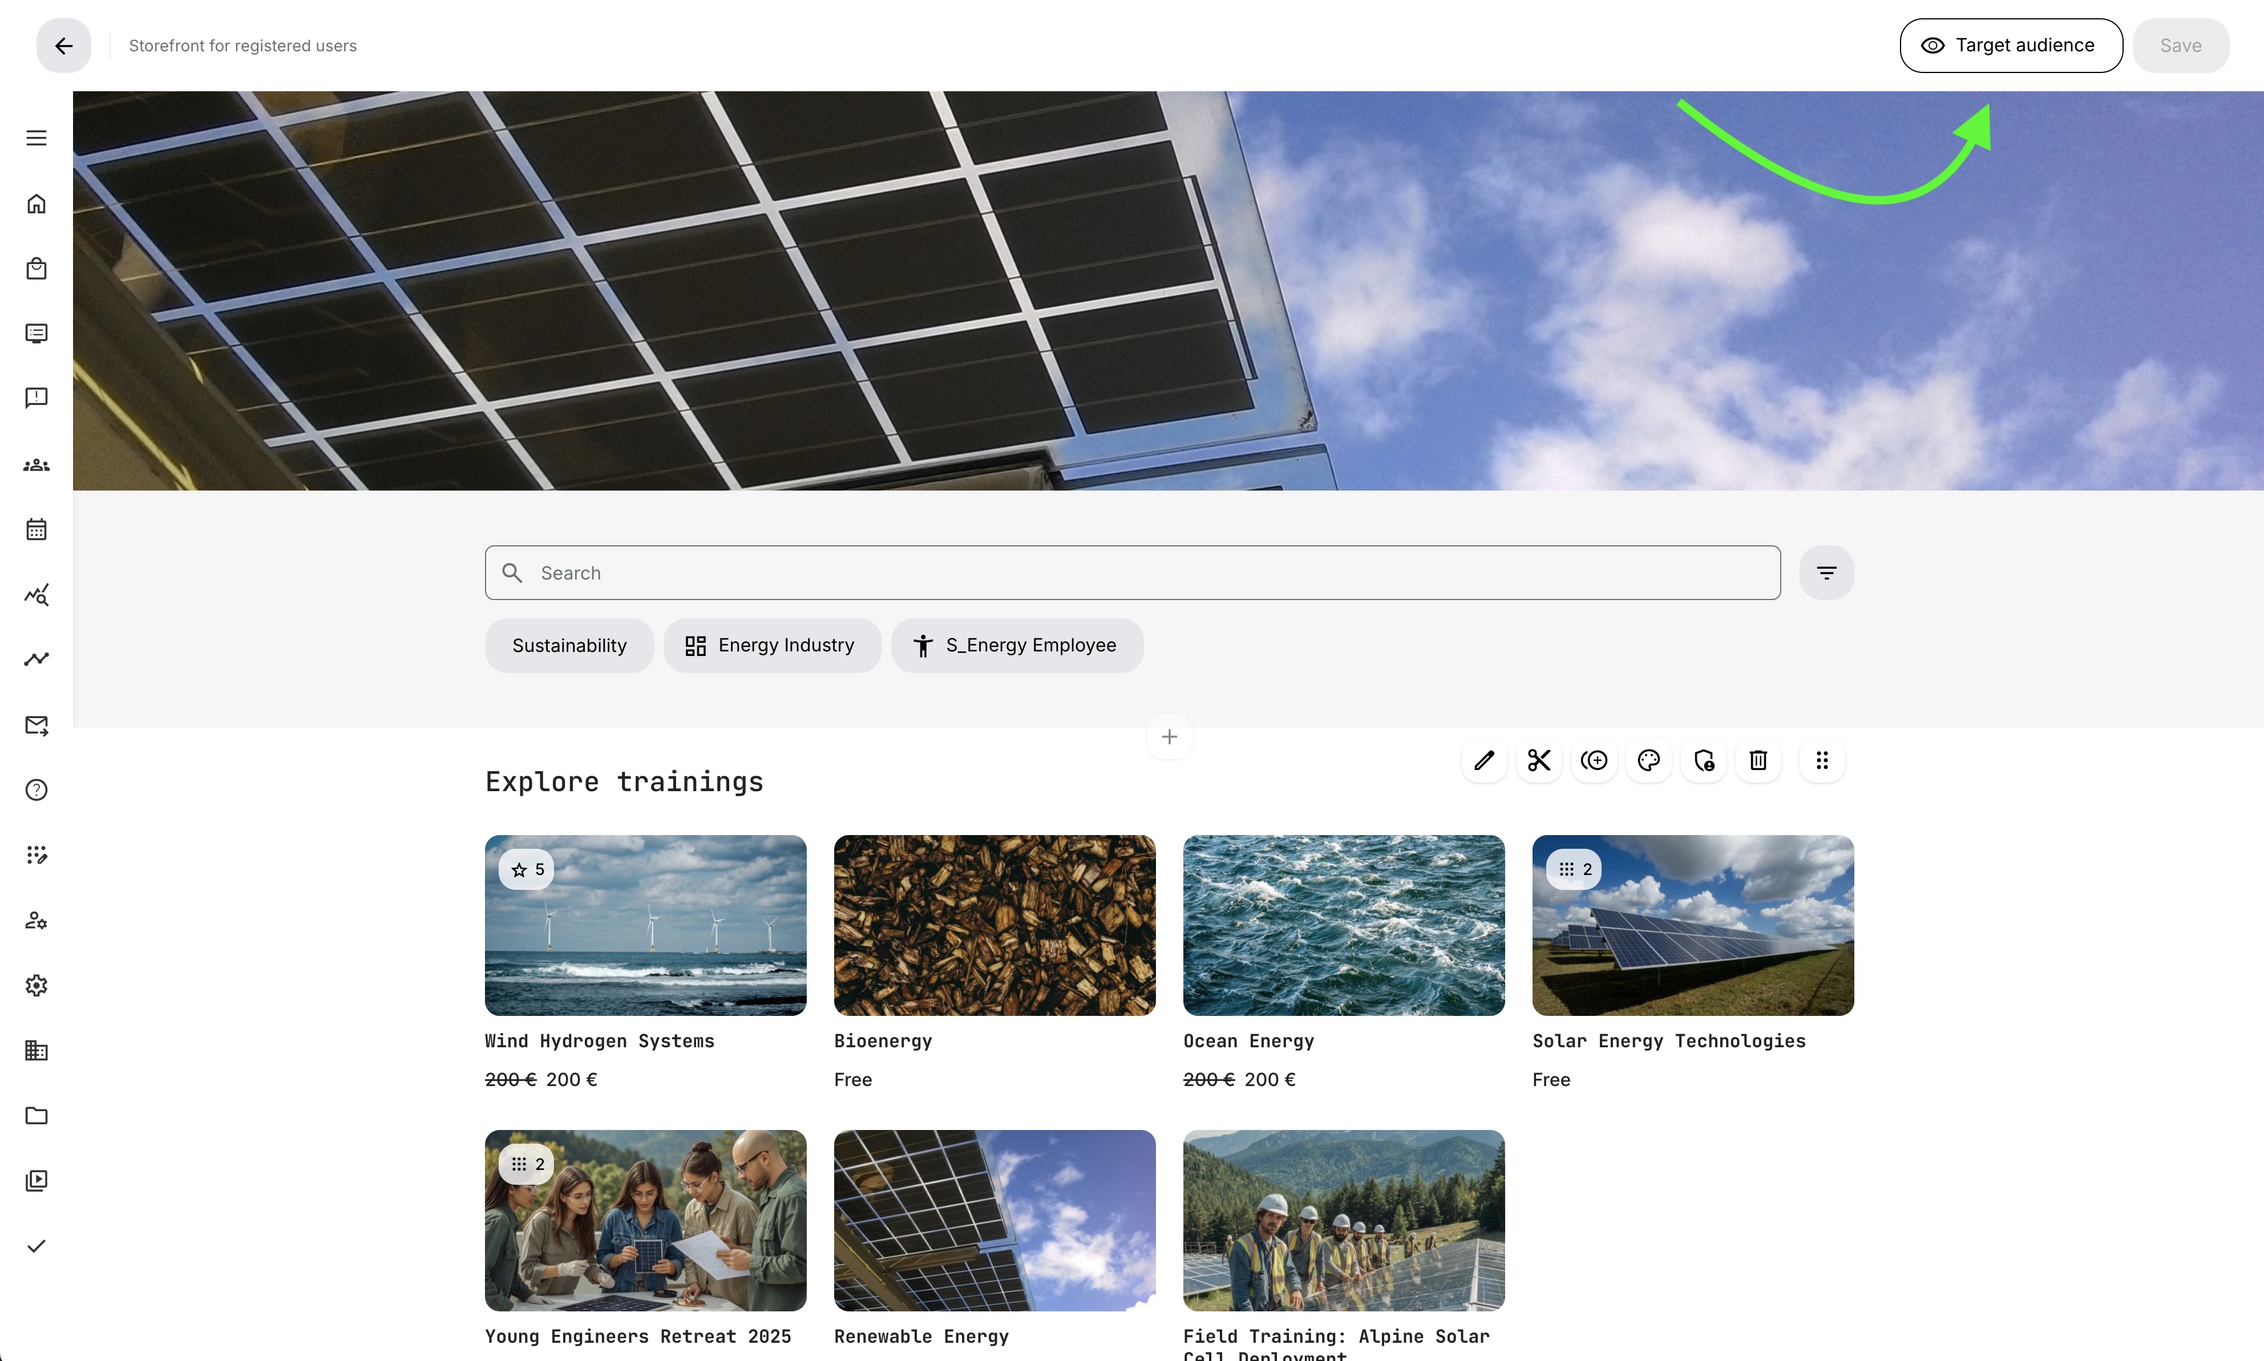The width and height of the screenshot is (2264, 1361).
Task: Click the pencil edit icon for section
Action: pyautogui.click(x=1484, y=760)
